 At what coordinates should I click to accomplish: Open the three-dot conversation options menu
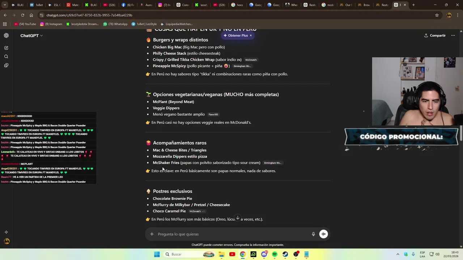453,35
